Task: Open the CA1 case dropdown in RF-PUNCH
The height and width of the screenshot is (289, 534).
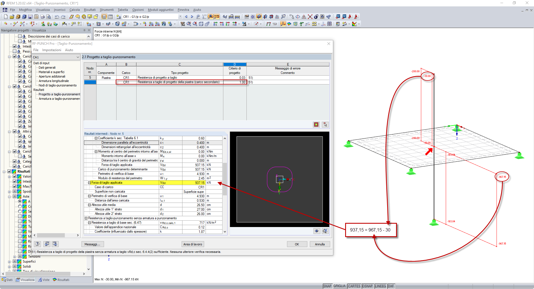Action: click(78, 57)
